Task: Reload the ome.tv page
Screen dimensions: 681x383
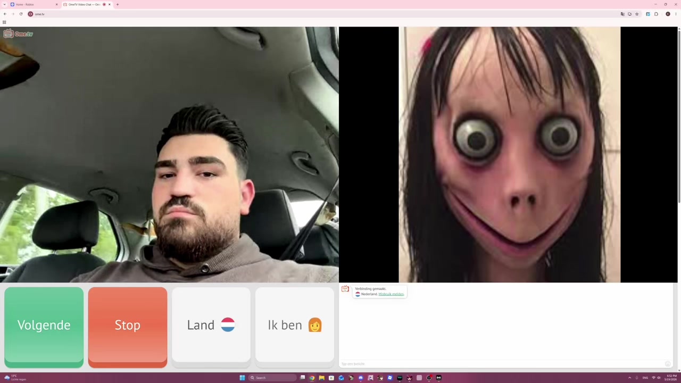Action: tap(21, 14)
